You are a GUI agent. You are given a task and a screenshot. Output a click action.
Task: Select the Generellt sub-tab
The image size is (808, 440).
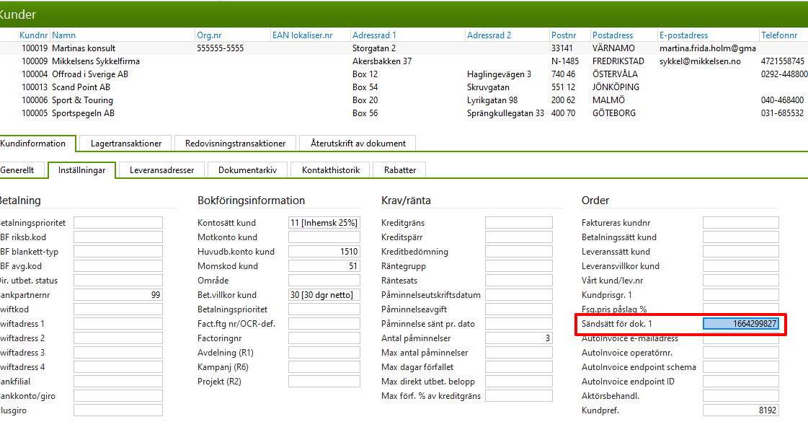pyautogui.click(x=18, y=170)
